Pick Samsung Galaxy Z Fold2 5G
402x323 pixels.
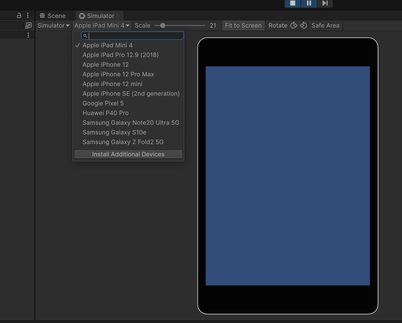coord(128,142)
